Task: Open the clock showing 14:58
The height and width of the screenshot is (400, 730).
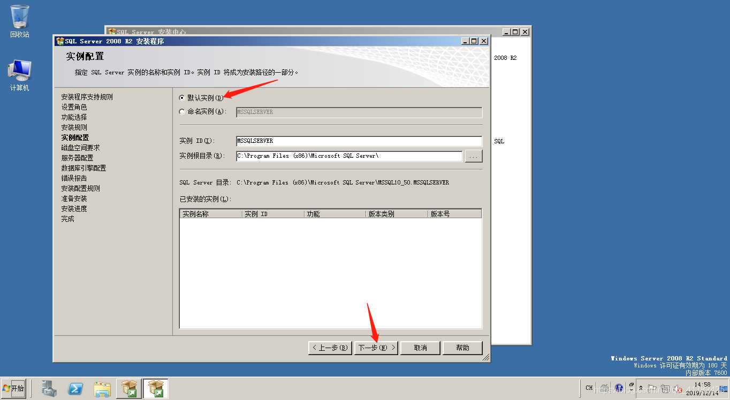Action: (702, 388)
